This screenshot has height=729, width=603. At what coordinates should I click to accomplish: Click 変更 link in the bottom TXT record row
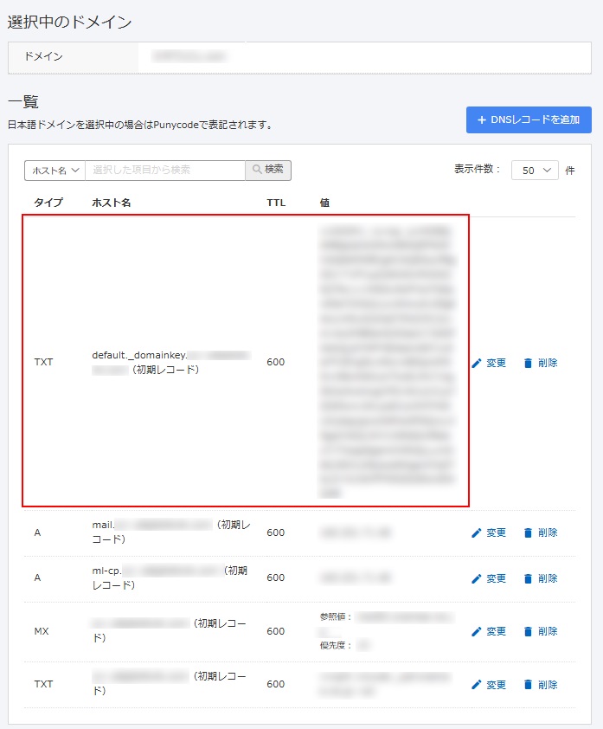tap(496, 685)
